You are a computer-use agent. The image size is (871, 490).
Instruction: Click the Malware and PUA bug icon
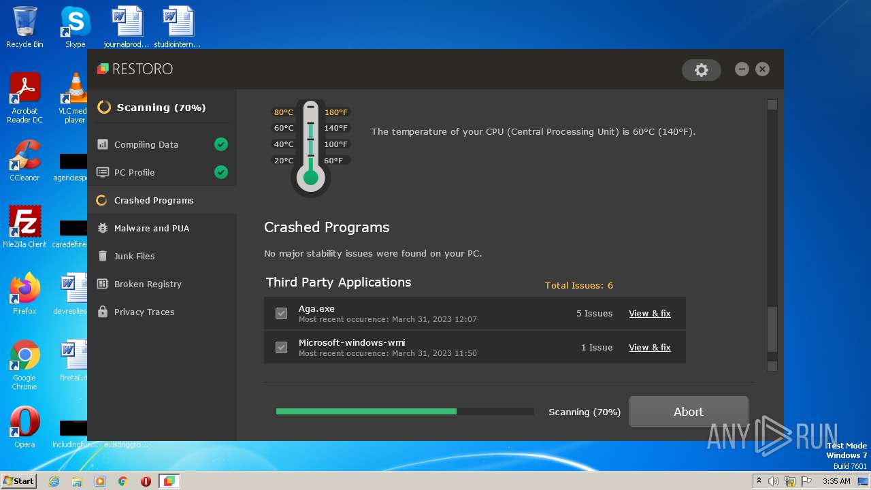[103, 228]
